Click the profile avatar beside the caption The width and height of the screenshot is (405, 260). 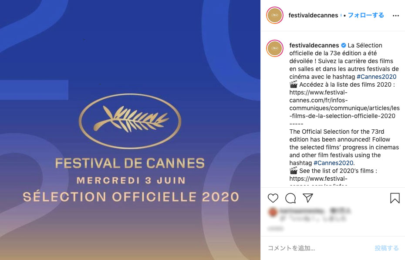[x=275, y=47]
